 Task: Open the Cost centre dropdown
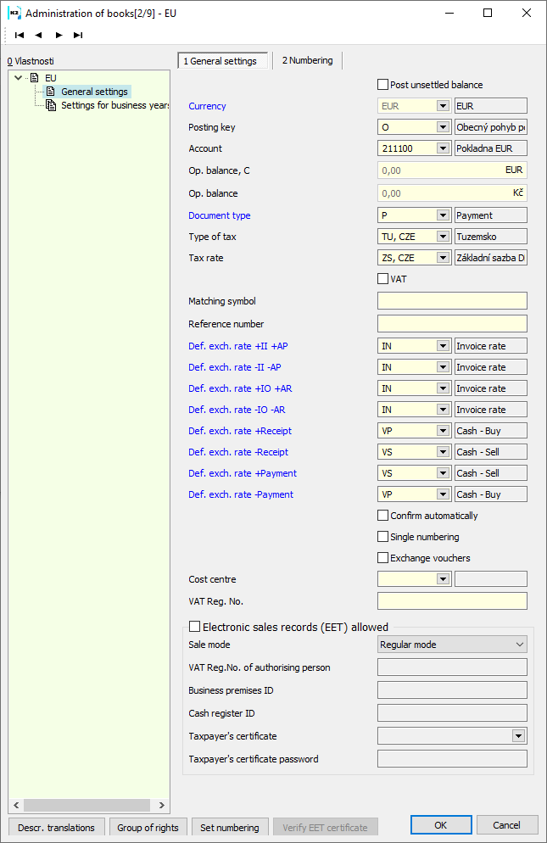(444, 579)
